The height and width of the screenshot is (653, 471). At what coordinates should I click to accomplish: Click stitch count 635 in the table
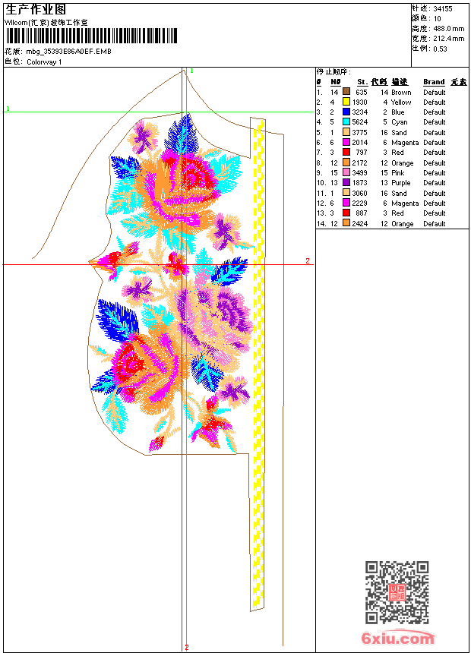[x=362, y=93]
